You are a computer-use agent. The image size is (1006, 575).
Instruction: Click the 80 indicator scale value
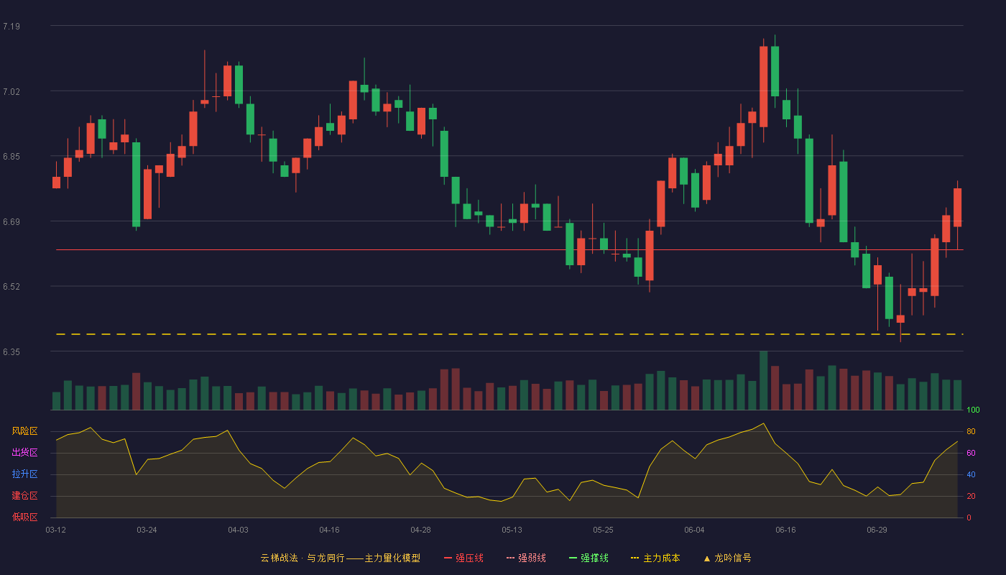click(x=971, y=431)
